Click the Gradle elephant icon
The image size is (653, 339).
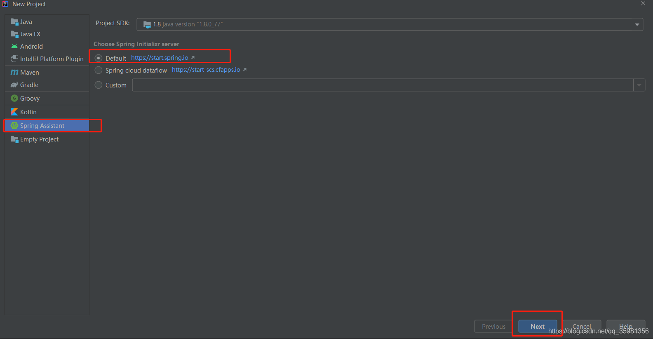tap(14, 85)
